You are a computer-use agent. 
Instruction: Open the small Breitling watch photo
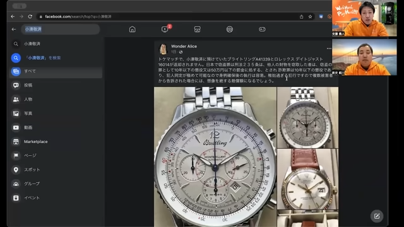[307, 117]
